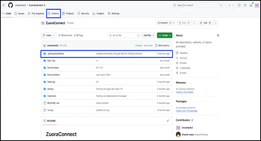261x141 pixels.
Task: Open the repository Settings tab
Action: point(113,13)
